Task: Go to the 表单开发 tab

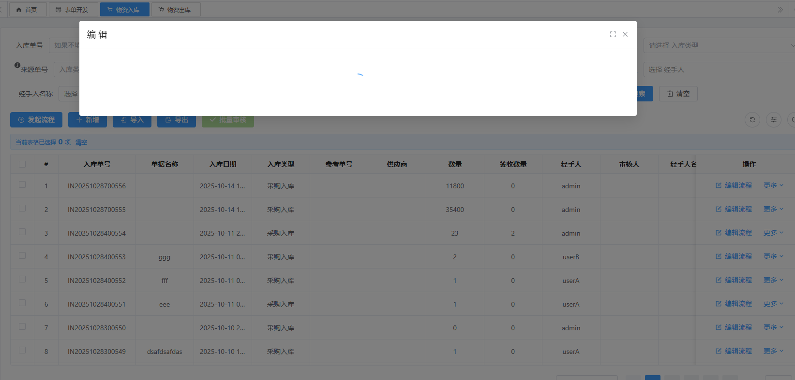Action: 73,10
